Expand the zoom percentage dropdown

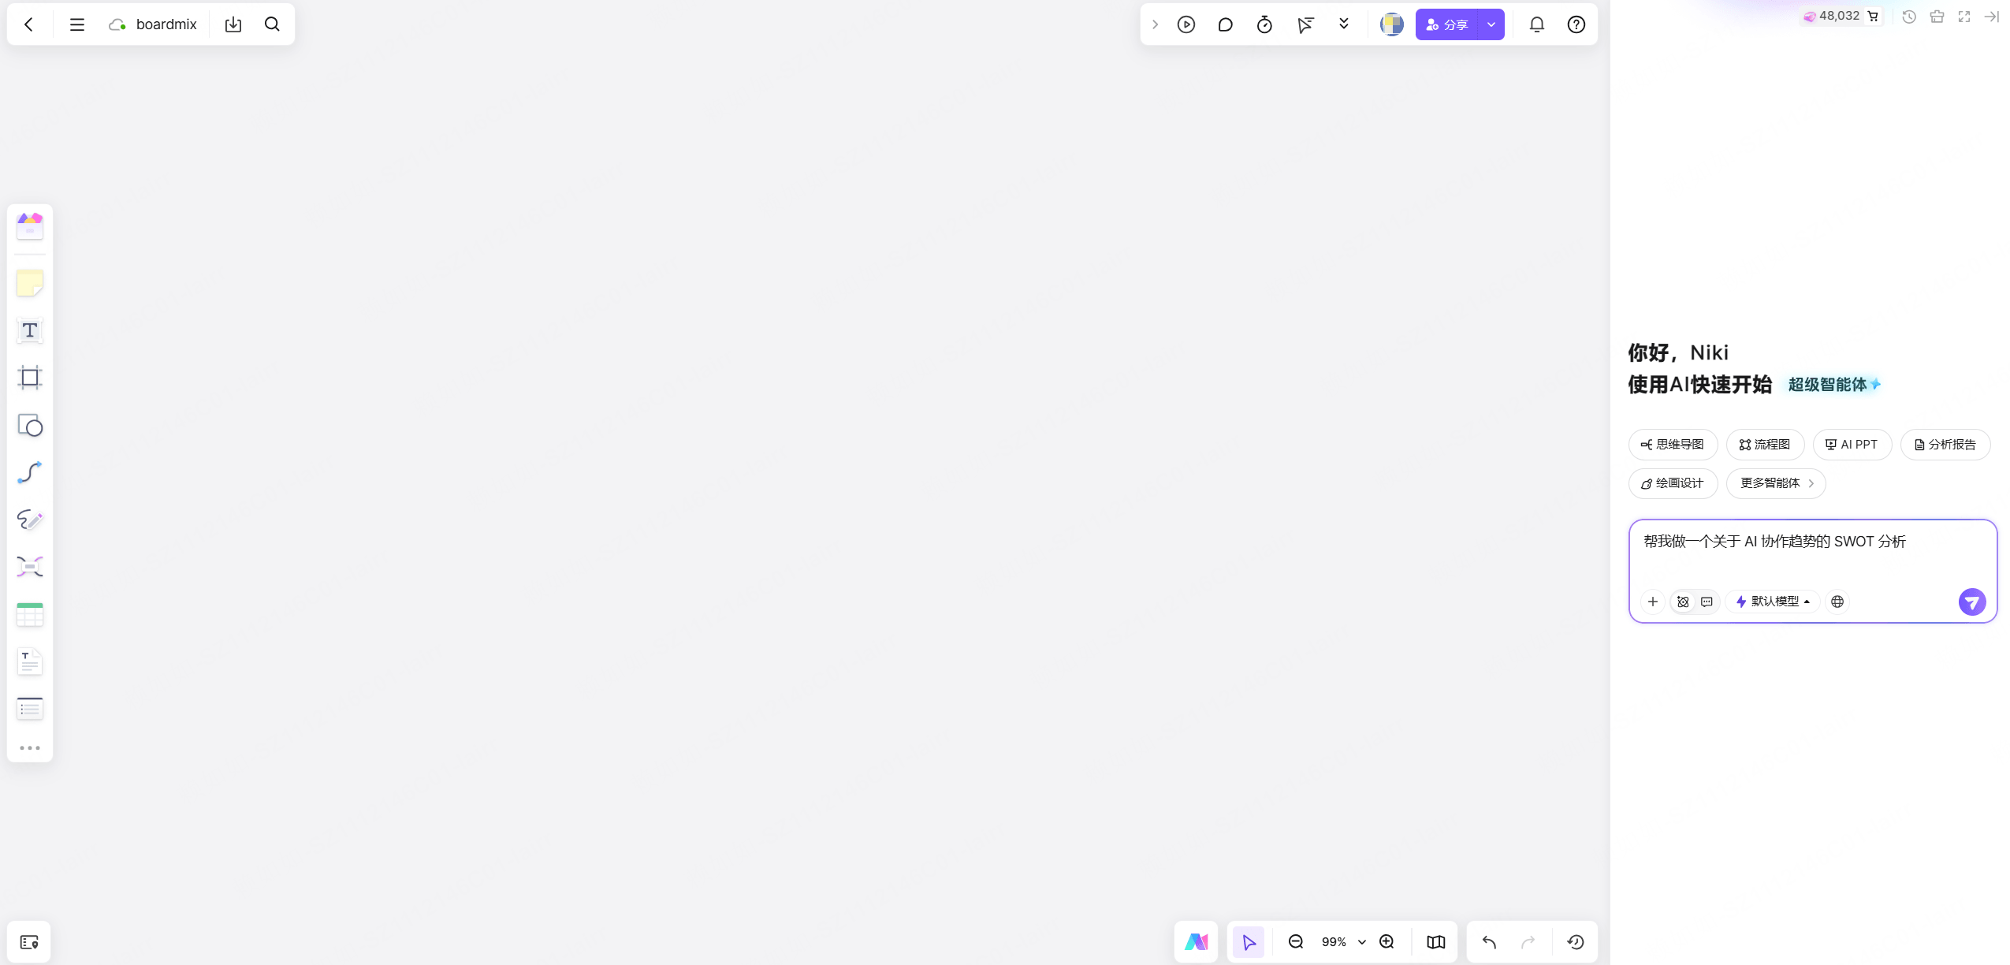pyautogui.click(x=1361, y=942)
